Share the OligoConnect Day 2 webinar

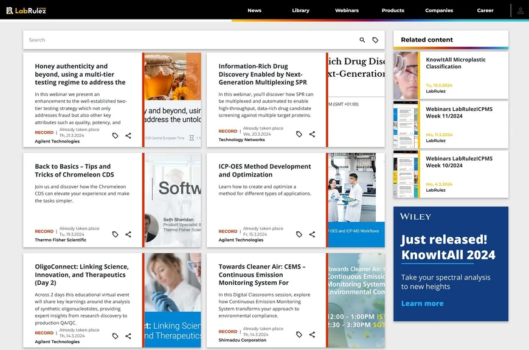pyautogui.click(x=128, y=336)
